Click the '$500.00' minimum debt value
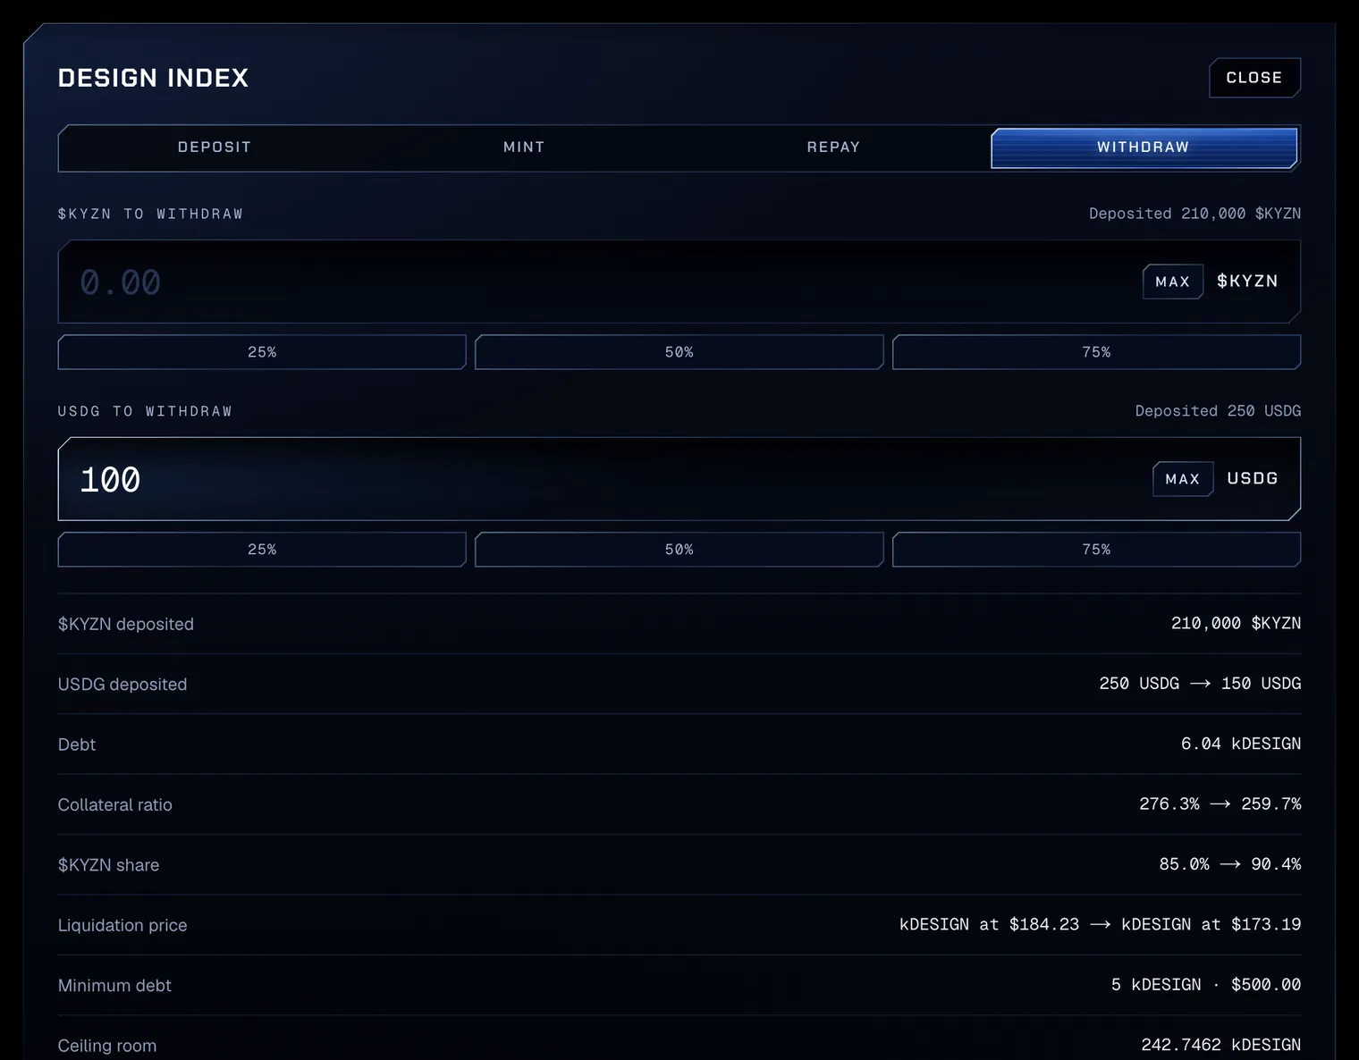 point(1266,984)
